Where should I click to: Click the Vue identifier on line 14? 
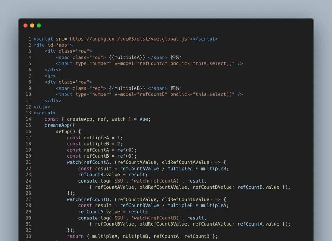pos(144,119)
